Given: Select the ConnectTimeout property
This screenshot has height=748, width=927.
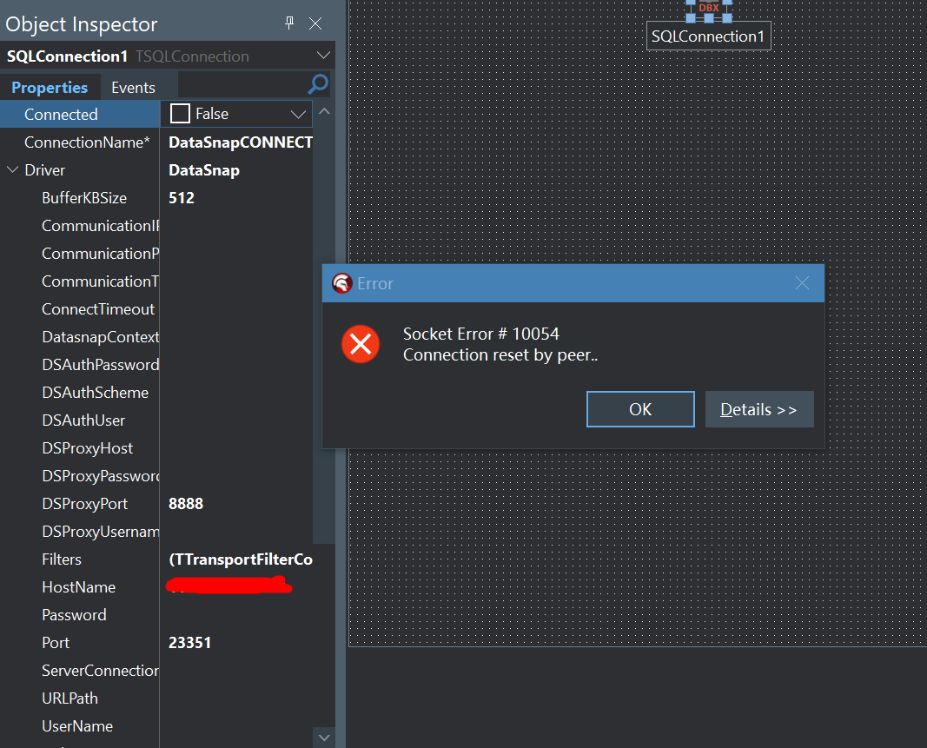Looking at the screenshot, I should [98, 309].
